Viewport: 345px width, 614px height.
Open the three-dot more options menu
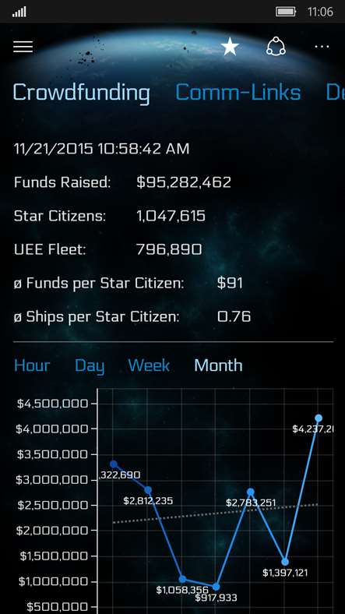point(322,47)
